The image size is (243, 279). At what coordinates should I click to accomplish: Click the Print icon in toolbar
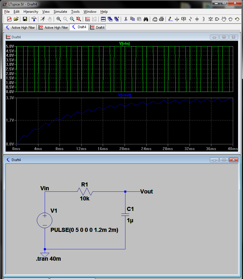161,19
